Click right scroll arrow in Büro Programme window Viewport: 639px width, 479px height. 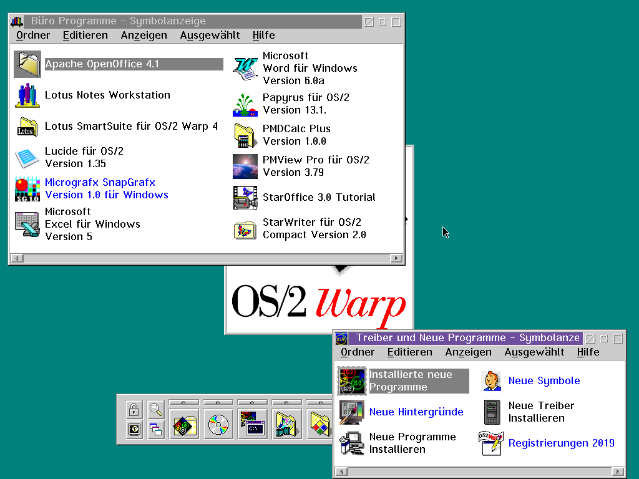[396, 258]
